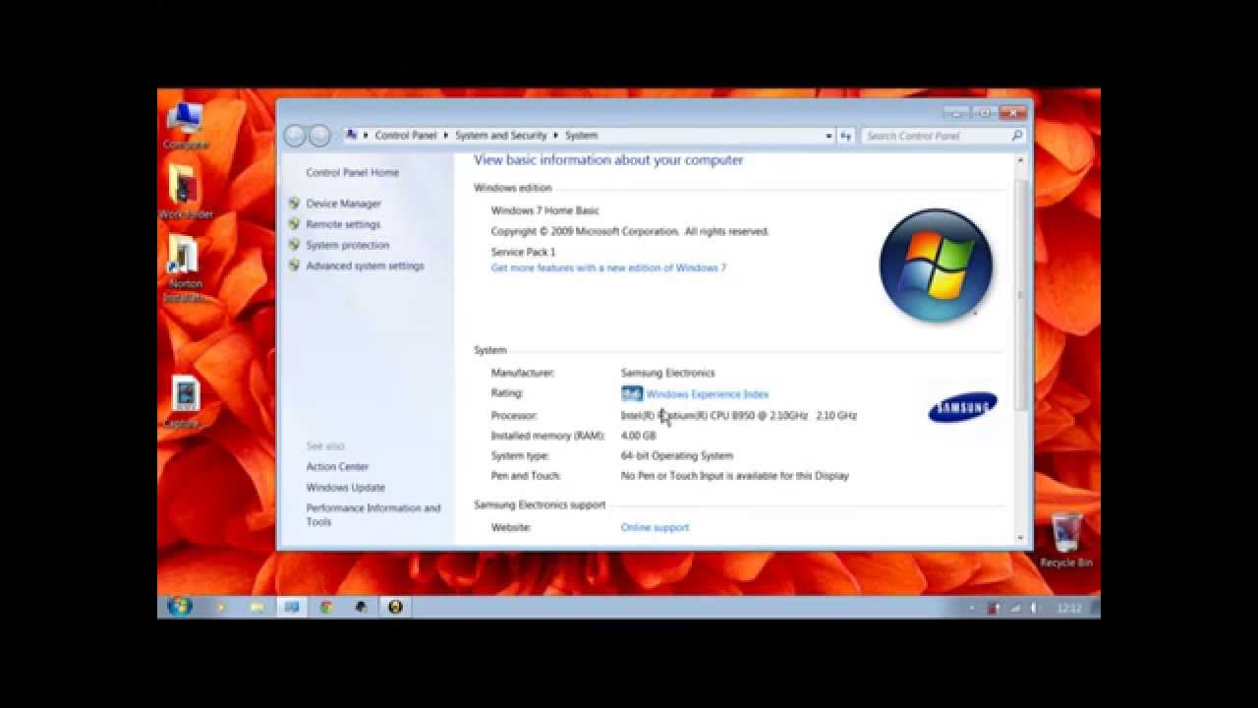Click the System and Security breadcrumb
This screenshot has width=1258, height=708.
click(x=501, y=136)
